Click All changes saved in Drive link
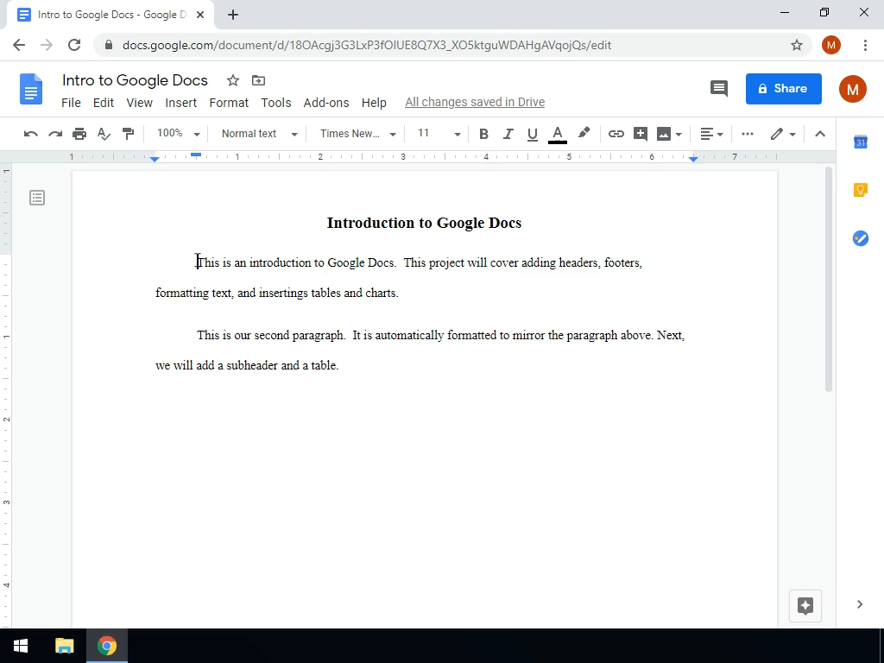This screenshot has width=884, height=663. pyautogui.click(x=475, y=103)
